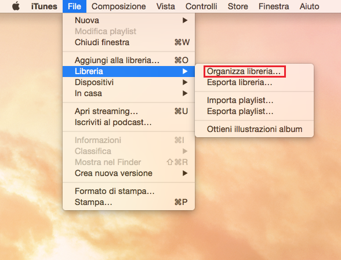Expand Crea nuova versione submenu
This screenshot has height=260, width=341.
pyautogui.click(x=129, y=173)
